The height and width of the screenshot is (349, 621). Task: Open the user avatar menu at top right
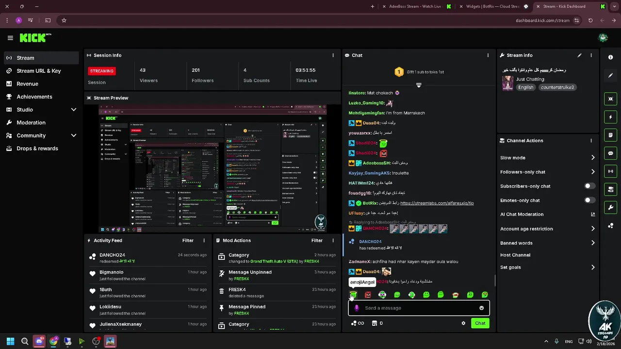(603, 38)
